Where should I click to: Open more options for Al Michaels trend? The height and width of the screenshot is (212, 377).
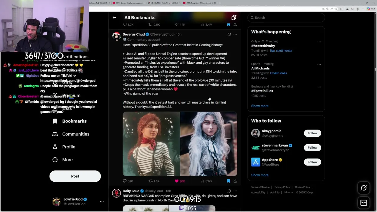[x=319, y=64]
